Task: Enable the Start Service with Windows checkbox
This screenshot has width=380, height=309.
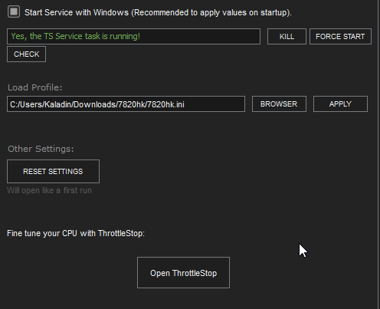Action: (x=14, y=12)
